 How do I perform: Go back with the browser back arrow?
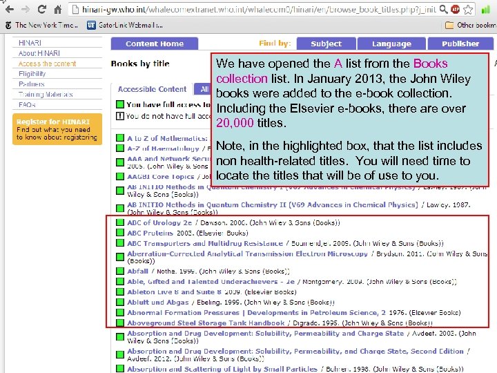click(x=10, y=10)
